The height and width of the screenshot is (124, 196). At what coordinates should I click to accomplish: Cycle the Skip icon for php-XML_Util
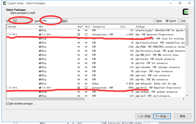click(x=40, y=55)
